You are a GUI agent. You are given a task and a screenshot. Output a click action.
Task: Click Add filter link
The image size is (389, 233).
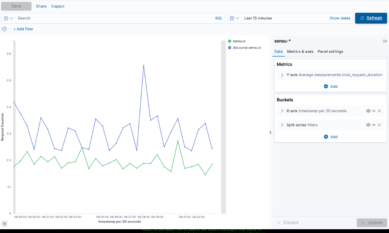23,29
